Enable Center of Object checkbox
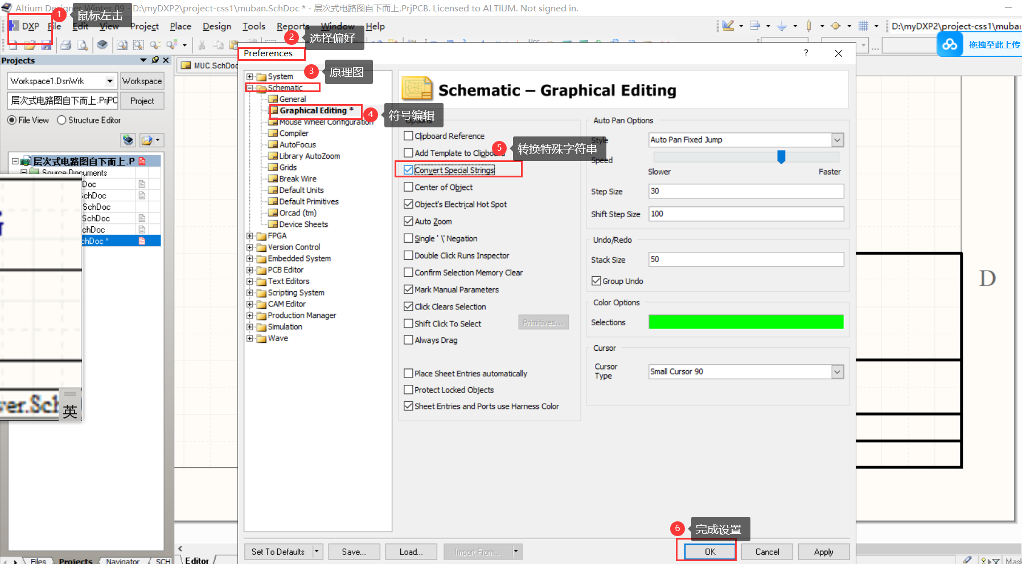Image resolution: width=1022 pixels, height=564 pixels. 408,187
